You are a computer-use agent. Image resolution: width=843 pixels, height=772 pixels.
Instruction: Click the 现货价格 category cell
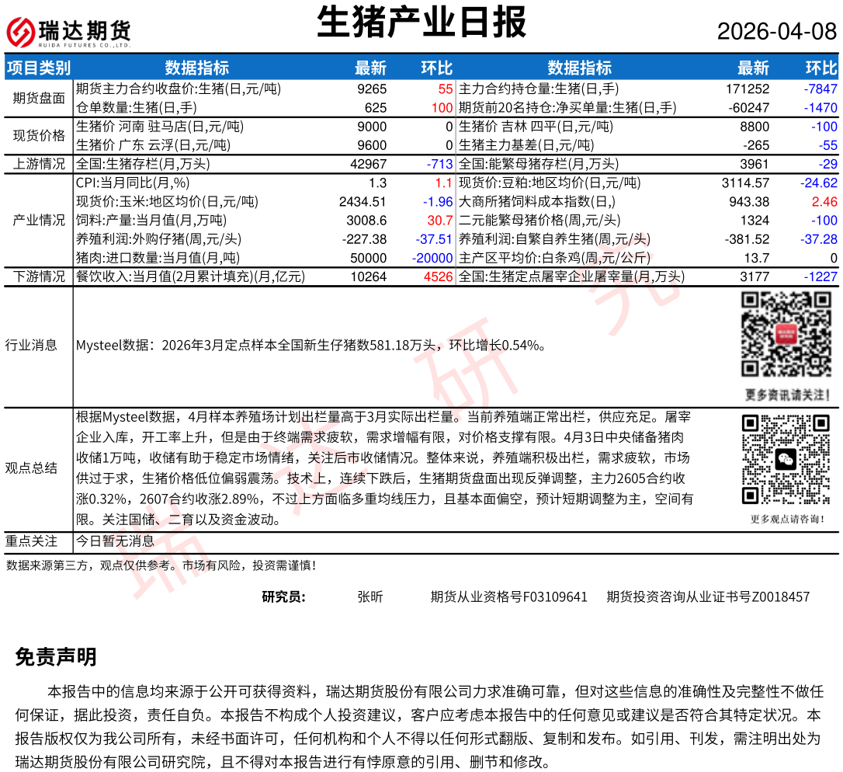coord(38,136)
